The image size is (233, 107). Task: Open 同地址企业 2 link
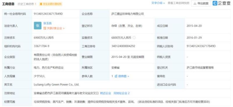click(x=121, y=93)
